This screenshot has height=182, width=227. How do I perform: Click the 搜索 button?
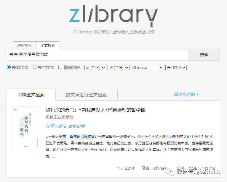(204, 55)
